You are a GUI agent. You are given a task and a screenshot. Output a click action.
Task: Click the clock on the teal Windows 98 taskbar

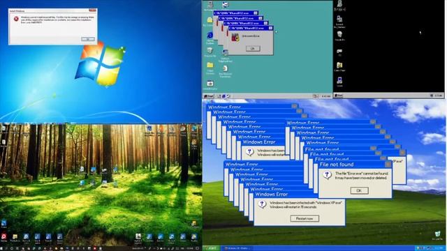coord(326,96)
